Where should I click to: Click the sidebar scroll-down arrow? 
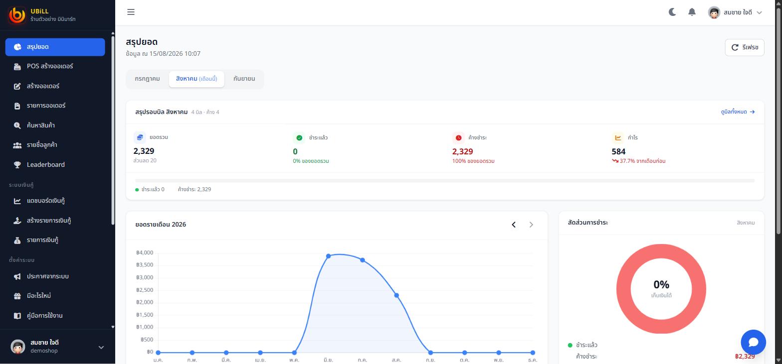coord(113,327)
